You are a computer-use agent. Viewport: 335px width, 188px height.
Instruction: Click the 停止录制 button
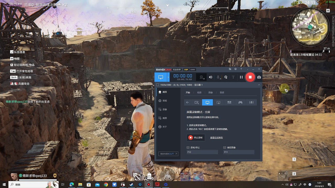196,138
